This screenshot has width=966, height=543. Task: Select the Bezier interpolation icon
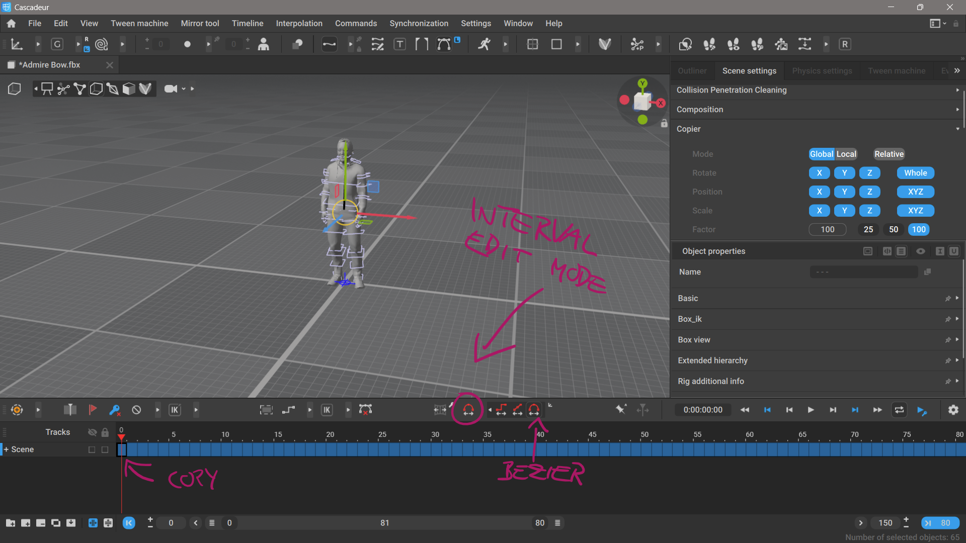pos(534,410)
